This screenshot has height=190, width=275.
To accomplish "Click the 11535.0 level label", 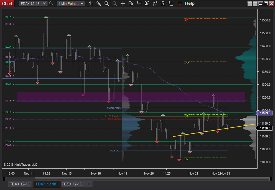I will click(7, 24).
